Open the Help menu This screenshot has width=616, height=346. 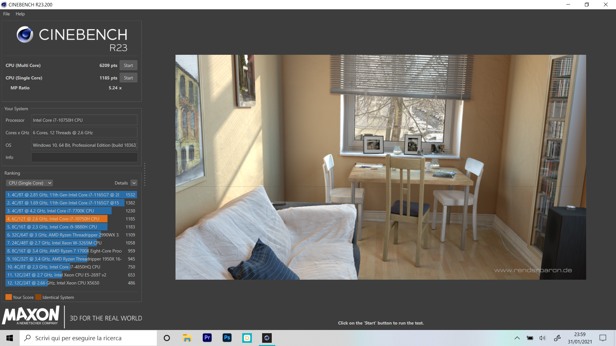tap(20, 14)
